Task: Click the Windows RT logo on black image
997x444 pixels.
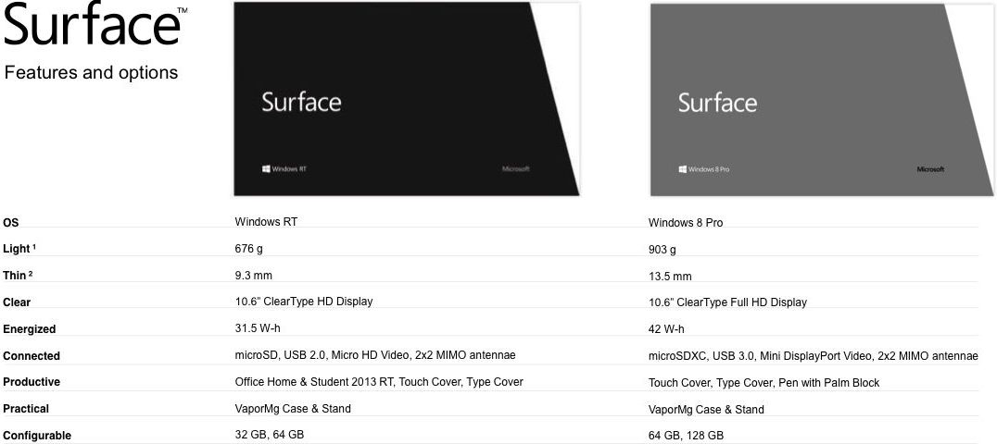Action: (284, 169)
